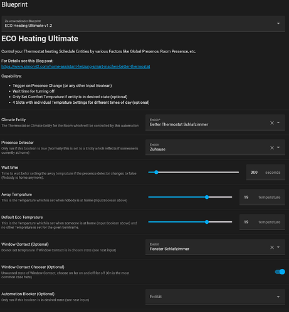Click the Away Temprature 19 value field
The image size is (289, 312).
pos(262,197)
